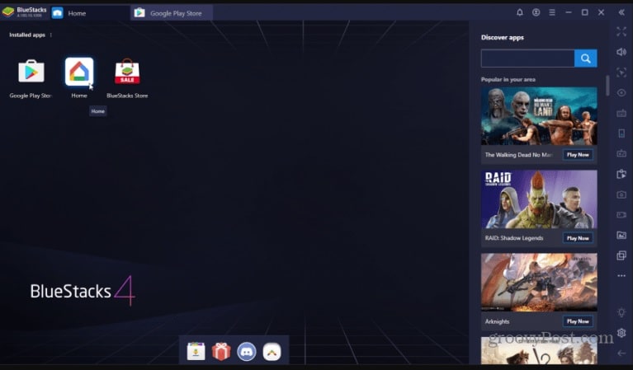The width and height of the screenshot is (633, 370).
Task: Click the cursor lock icon in sidebar
Action: [621, 73]
